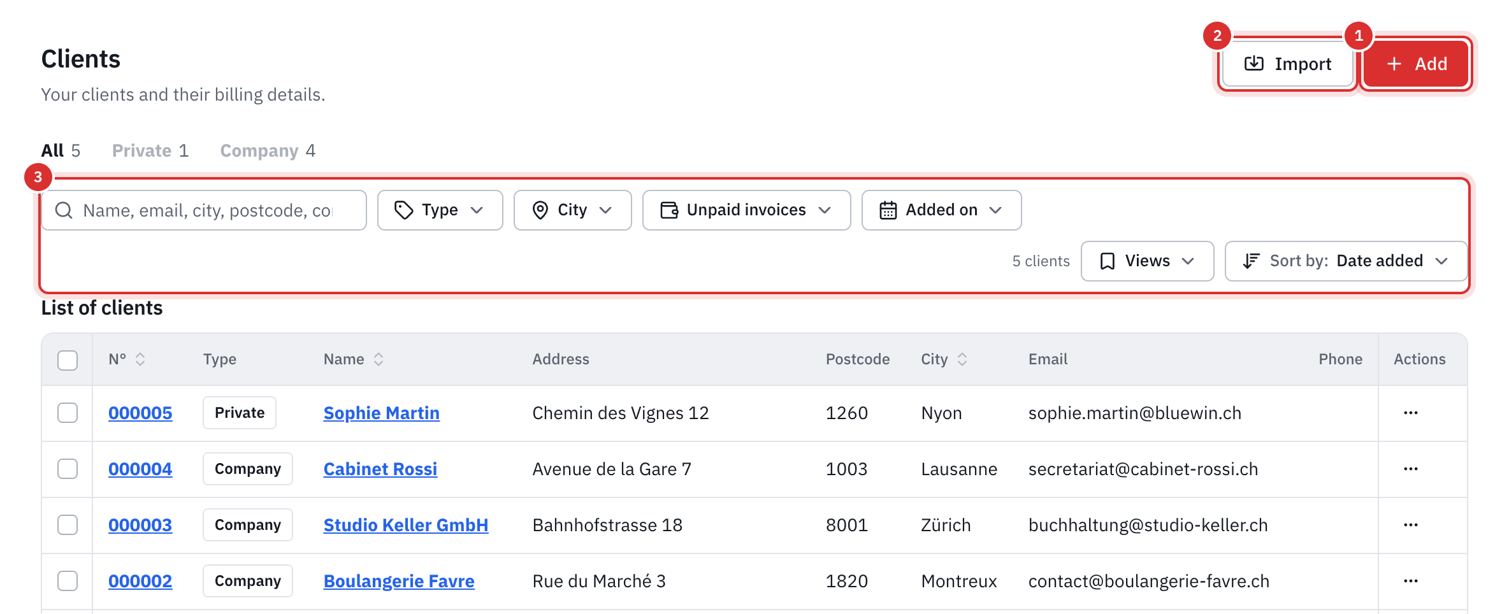Viewport: 1509px width, 614px height.
Task: Focus the client search field
Action: [x=204, y=210]
